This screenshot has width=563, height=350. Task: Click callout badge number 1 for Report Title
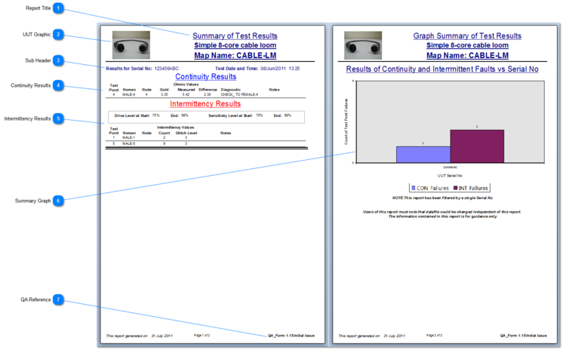click(58, 8)
